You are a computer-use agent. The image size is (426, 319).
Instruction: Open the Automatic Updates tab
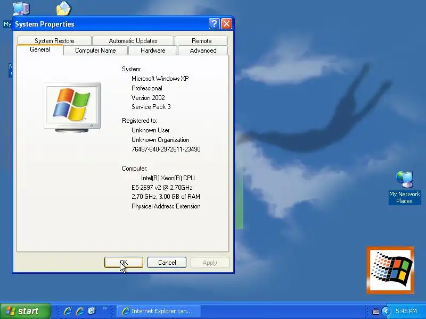(x=133, y=41)
